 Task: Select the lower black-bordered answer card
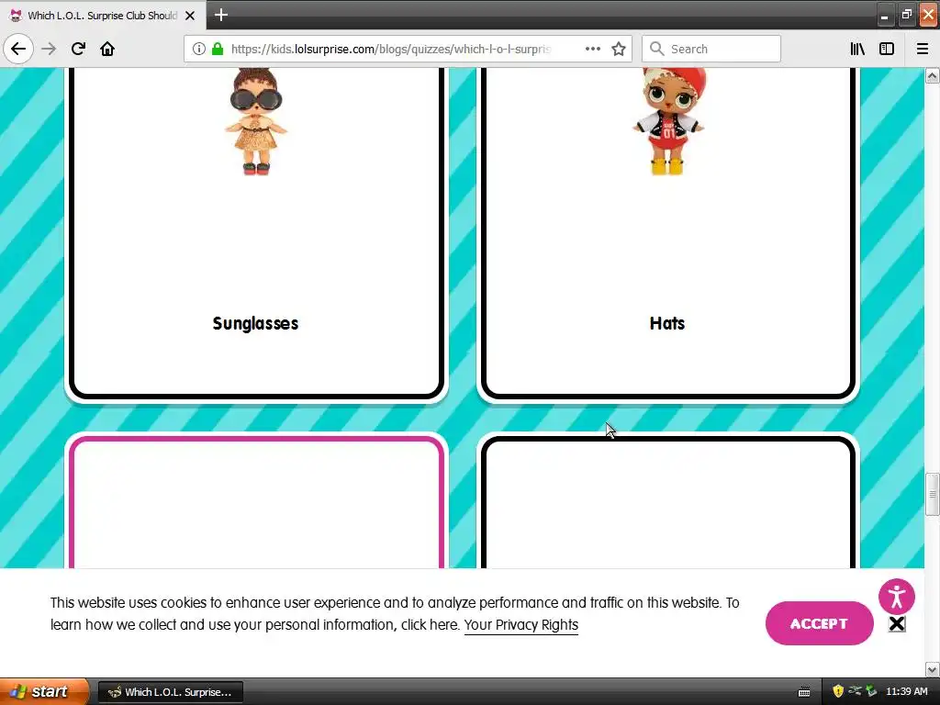[668, 502]
